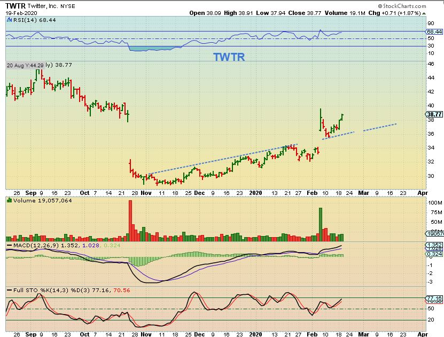Click the 77.16 stochastic value tag on the right

click(434, 298)
